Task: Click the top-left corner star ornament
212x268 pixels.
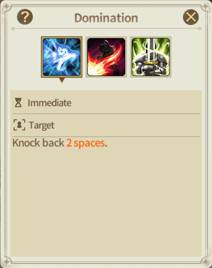Action: [x=7, y=7]
